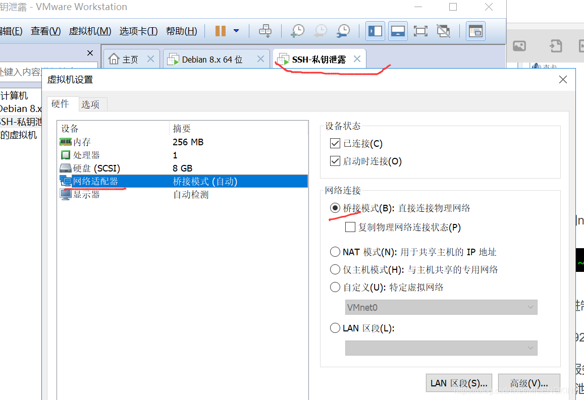The height and width of the screenshot is (400, 584).
Task: Click the 8 GB disk summary
Action: coord(183,168)
